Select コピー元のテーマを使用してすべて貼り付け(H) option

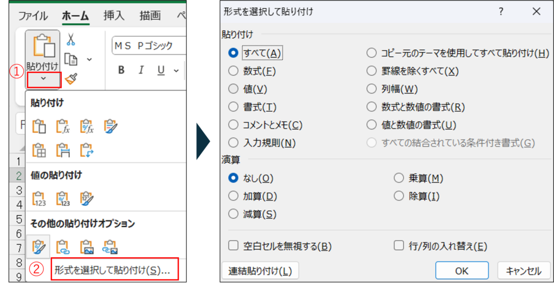coord(371,53)
